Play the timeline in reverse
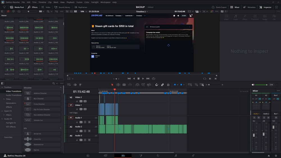The width and height of the screenshot is (281, 158). click(x=134, y=79)
